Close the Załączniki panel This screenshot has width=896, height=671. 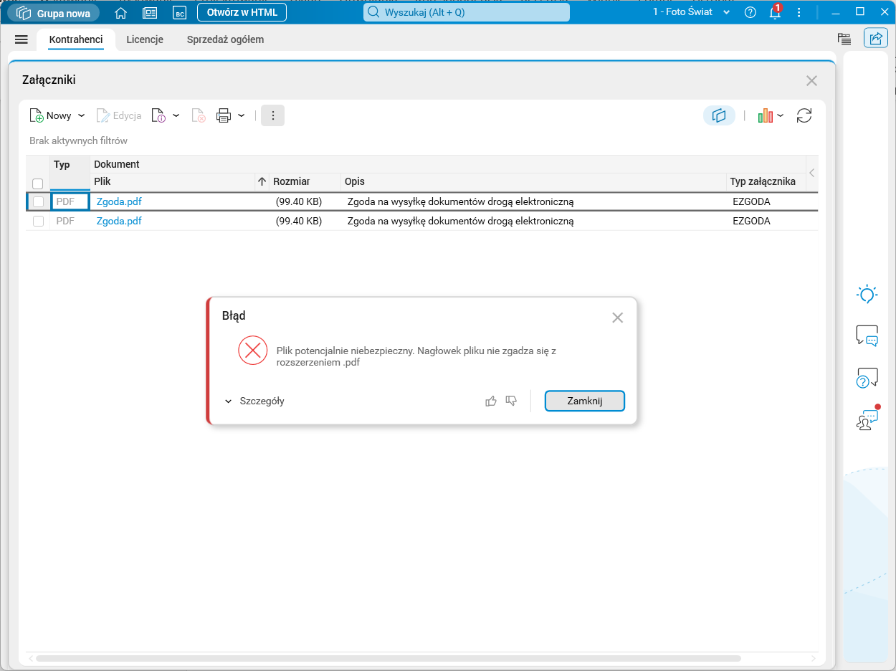(811, 81)
